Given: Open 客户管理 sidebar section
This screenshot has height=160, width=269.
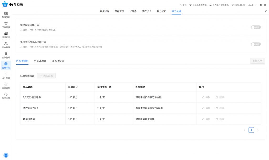Looking at the screenshot, I should tap(6, 45).
